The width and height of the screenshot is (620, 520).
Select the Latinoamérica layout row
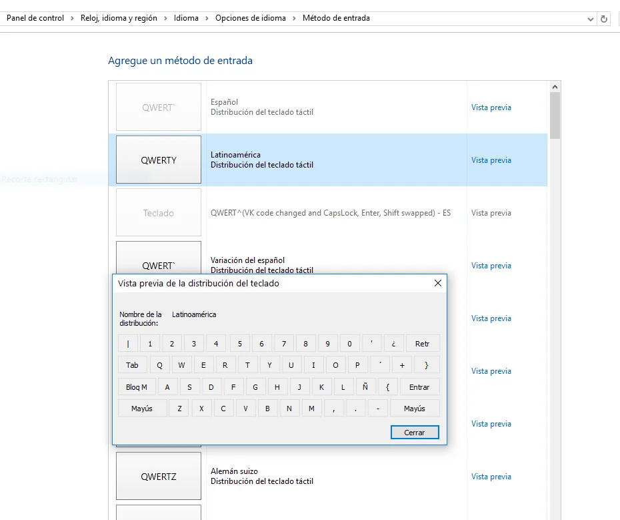(x=328, y=160)
